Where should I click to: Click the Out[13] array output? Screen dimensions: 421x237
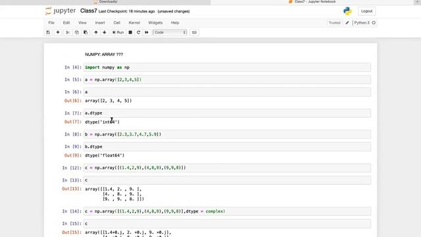pos(114,194)
